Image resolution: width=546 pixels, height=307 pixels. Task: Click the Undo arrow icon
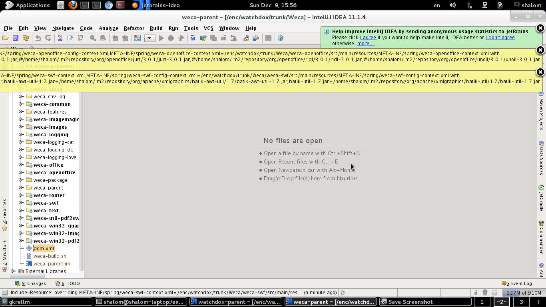click(38, 38)
